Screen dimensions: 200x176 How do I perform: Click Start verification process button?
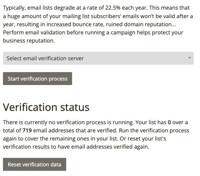(x=37, y=78)
